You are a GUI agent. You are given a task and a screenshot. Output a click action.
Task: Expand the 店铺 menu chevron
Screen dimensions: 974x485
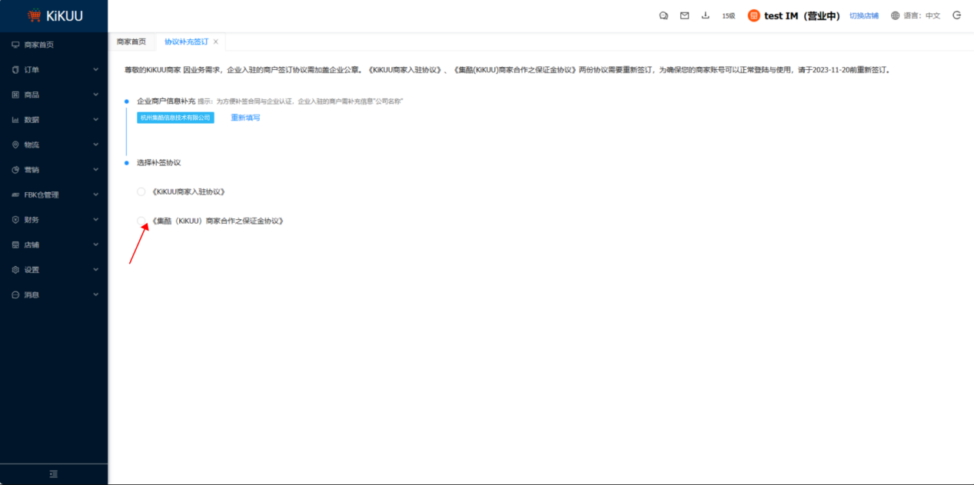(x=95, y=244)
